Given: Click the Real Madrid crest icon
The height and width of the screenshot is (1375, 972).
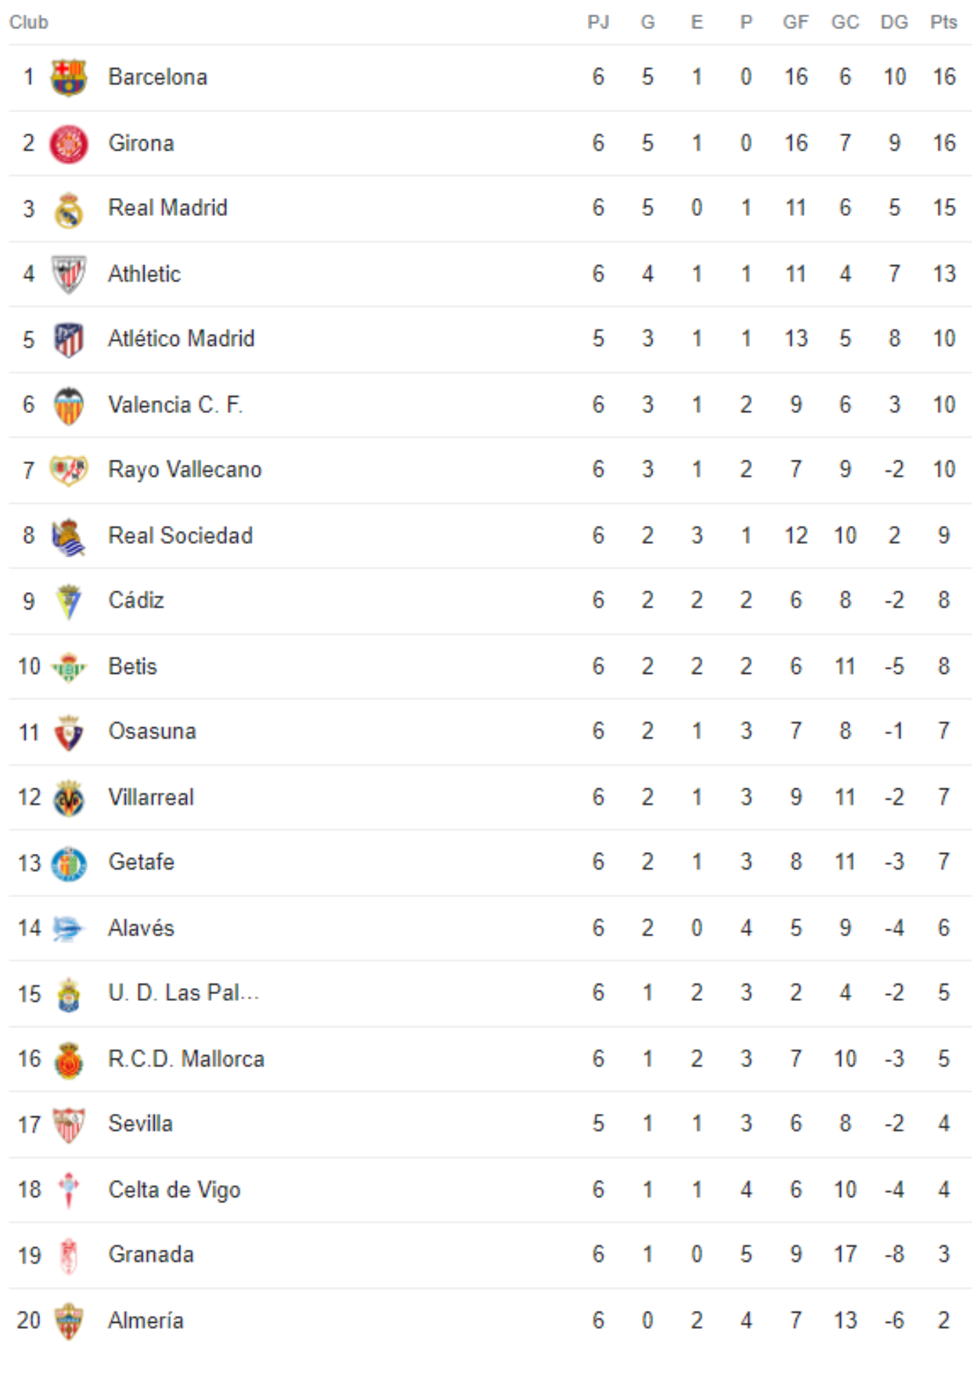Looking at the screenshot, I should (x=69, y=209).
